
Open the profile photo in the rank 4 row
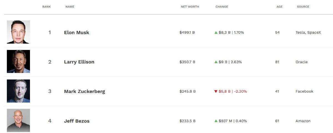click(18, 120)
